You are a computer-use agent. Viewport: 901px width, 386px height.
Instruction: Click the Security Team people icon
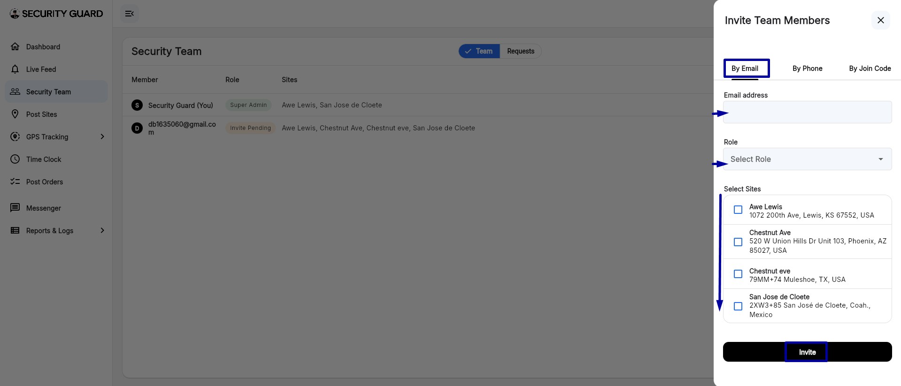tap(15, 91)
